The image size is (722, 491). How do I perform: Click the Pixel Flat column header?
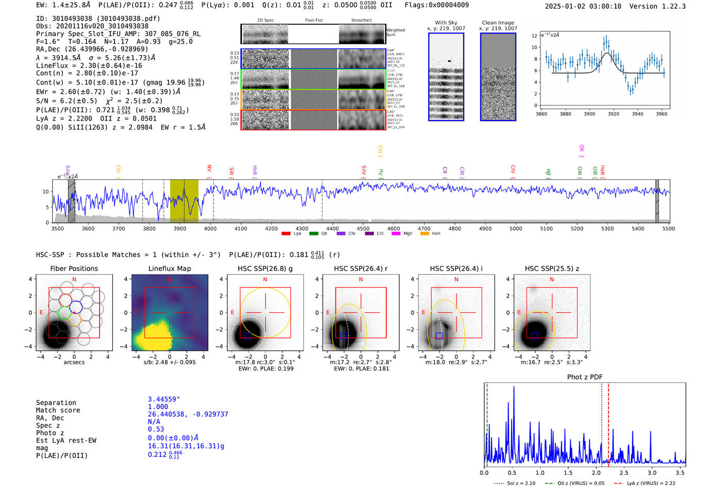click(x=314, y=21)
